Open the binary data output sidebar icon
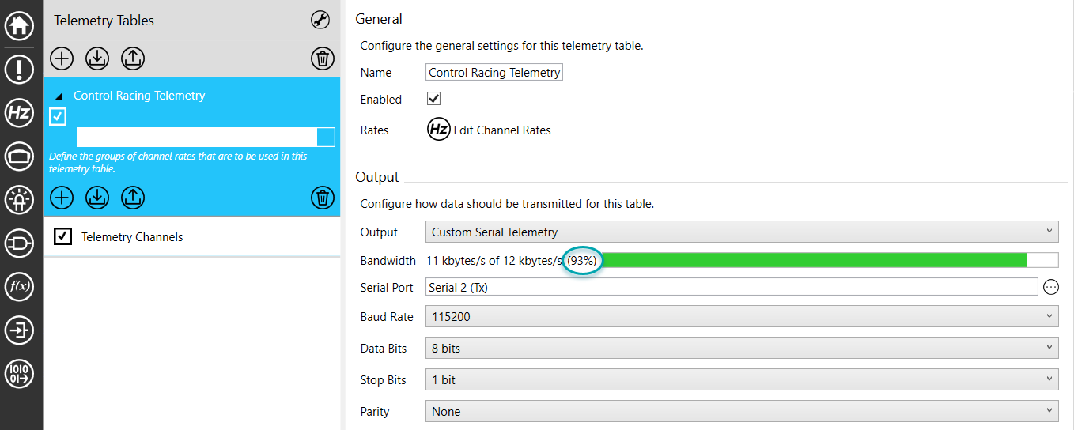 point(19,373)
